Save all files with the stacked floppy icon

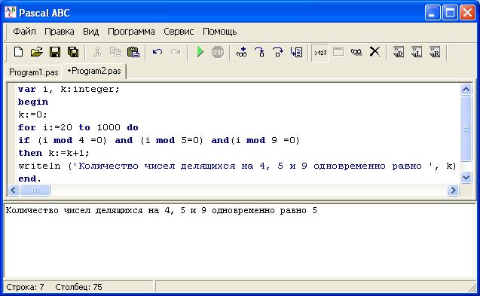point(73,52)
